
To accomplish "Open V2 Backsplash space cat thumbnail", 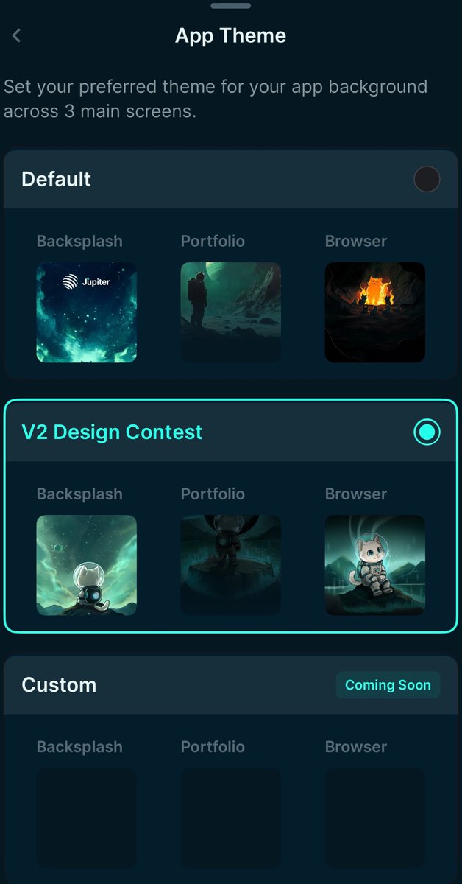I will tap(87, 565).
